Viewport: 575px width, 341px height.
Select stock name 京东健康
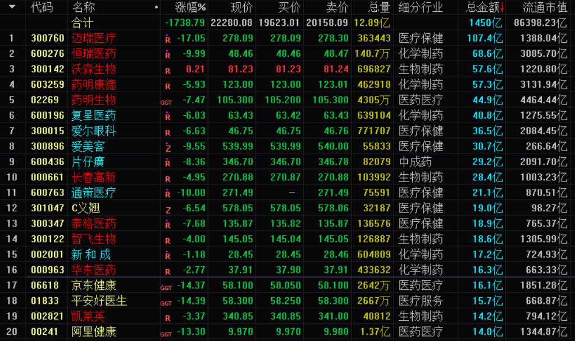94,285
